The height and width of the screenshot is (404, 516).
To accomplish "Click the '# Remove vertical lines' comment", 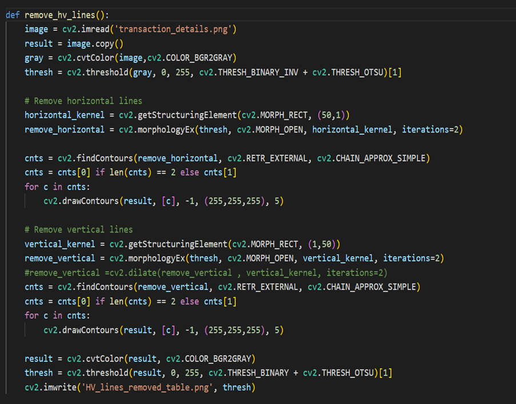I will (79, 230).
